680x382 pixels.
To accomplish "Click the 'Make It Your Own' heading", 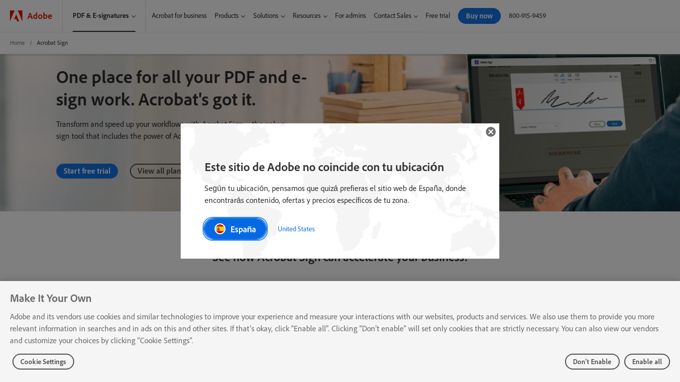I will coord(51,298).
